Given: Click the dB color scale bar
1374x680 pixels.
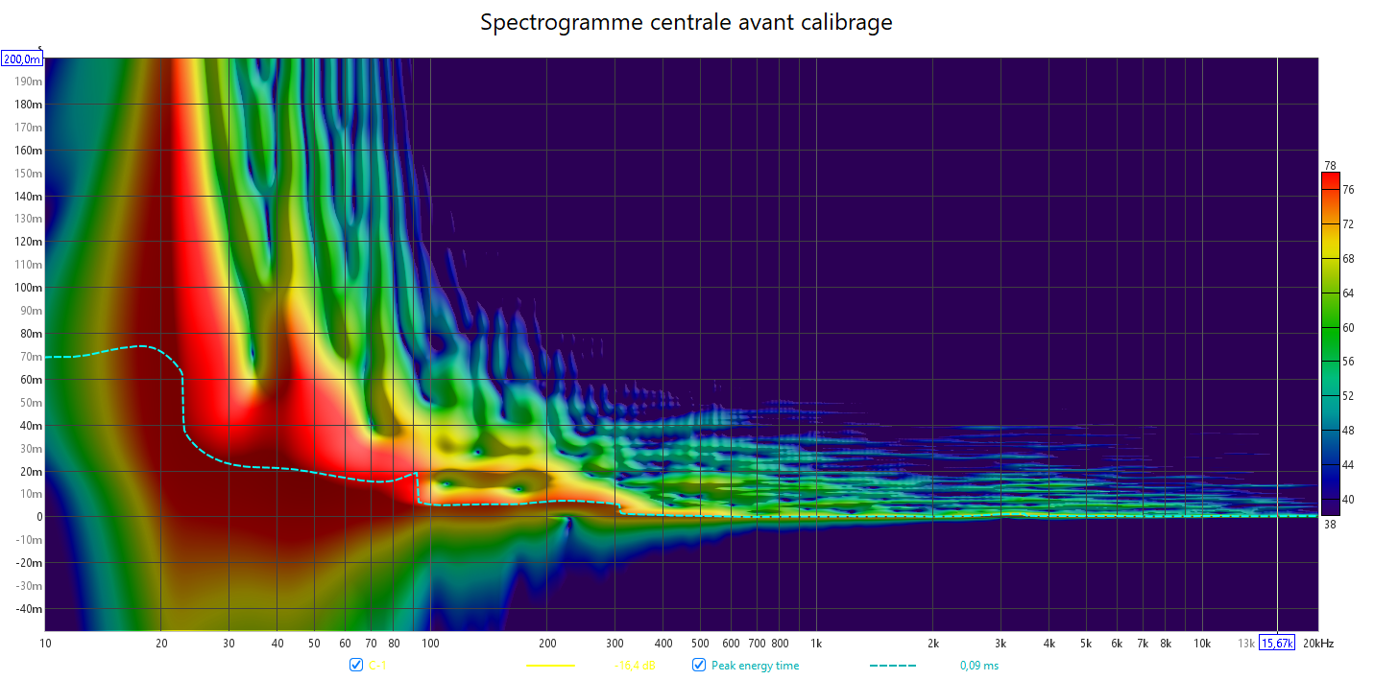Looking at the screenshot, I should point(1330,343).
